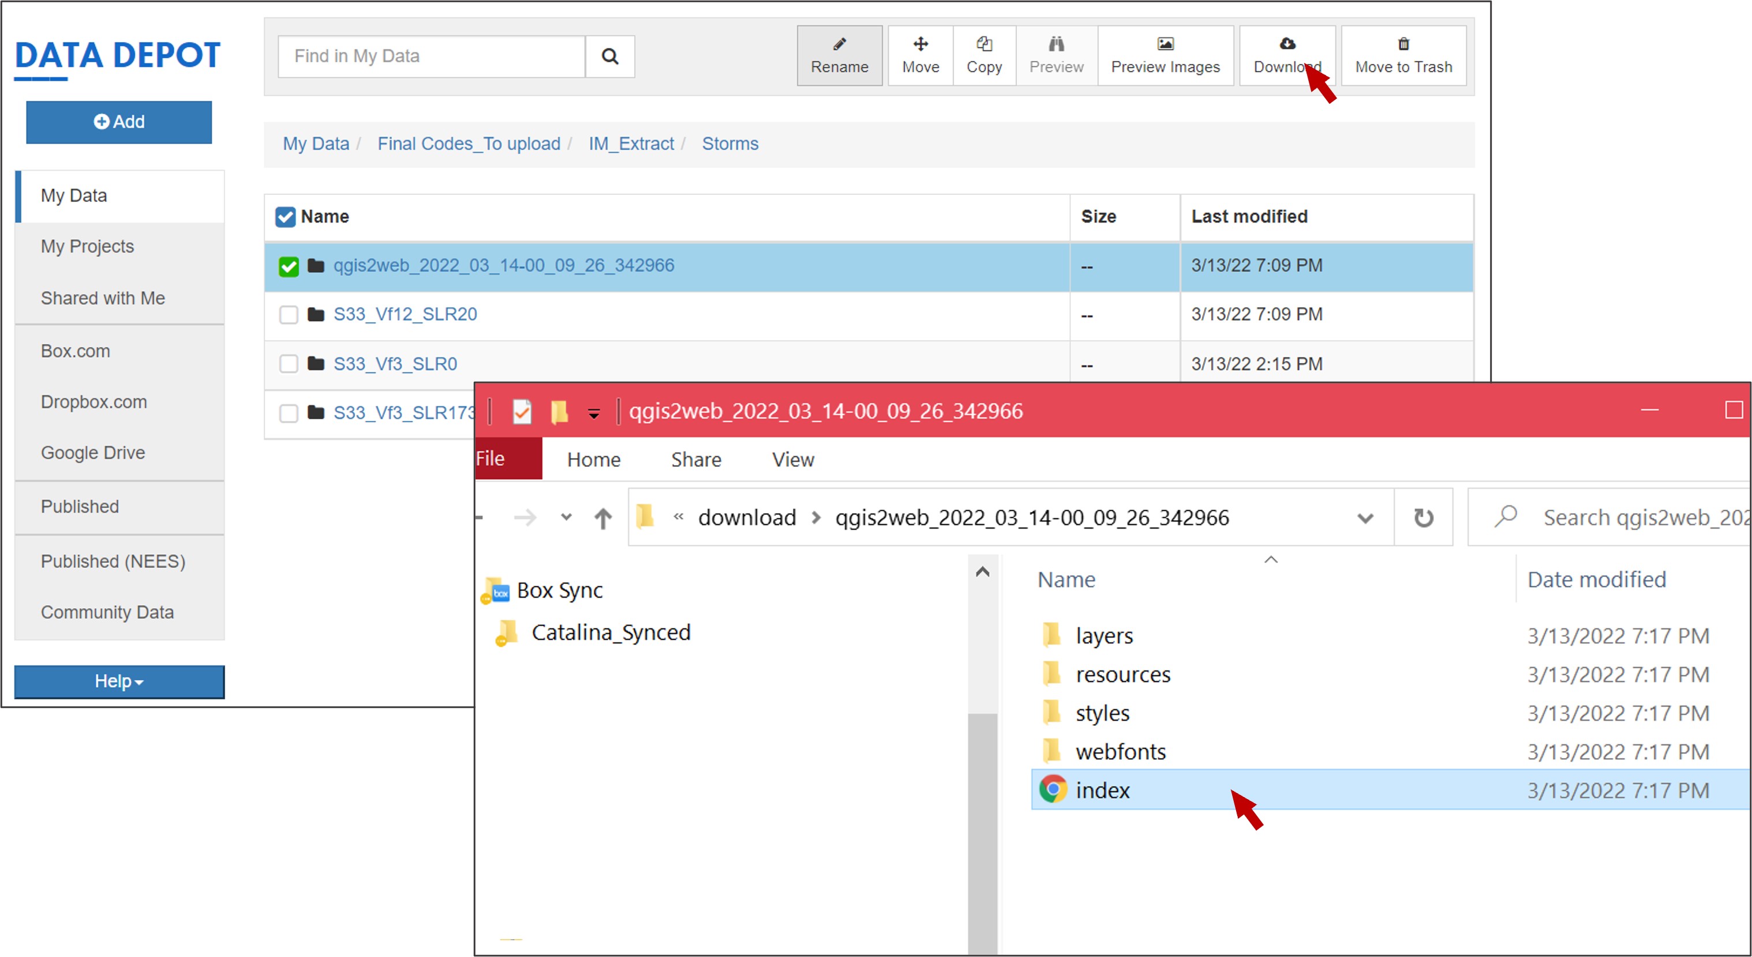Go up one folder level in Explorer

[602, 518]
